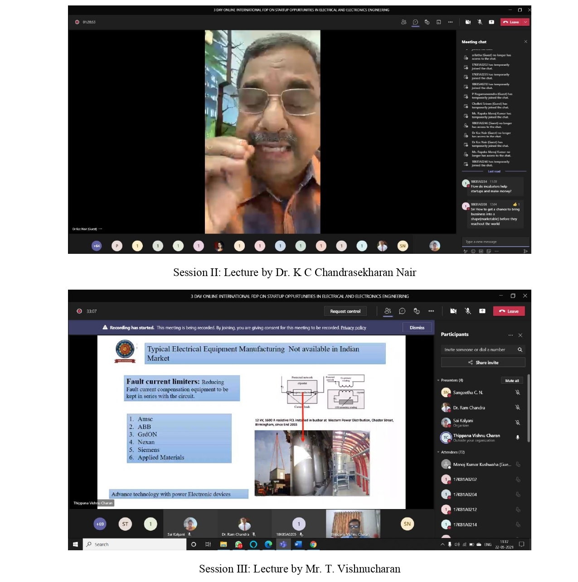Select attendee 17K81A0204
578x582 pixels.
481,495
